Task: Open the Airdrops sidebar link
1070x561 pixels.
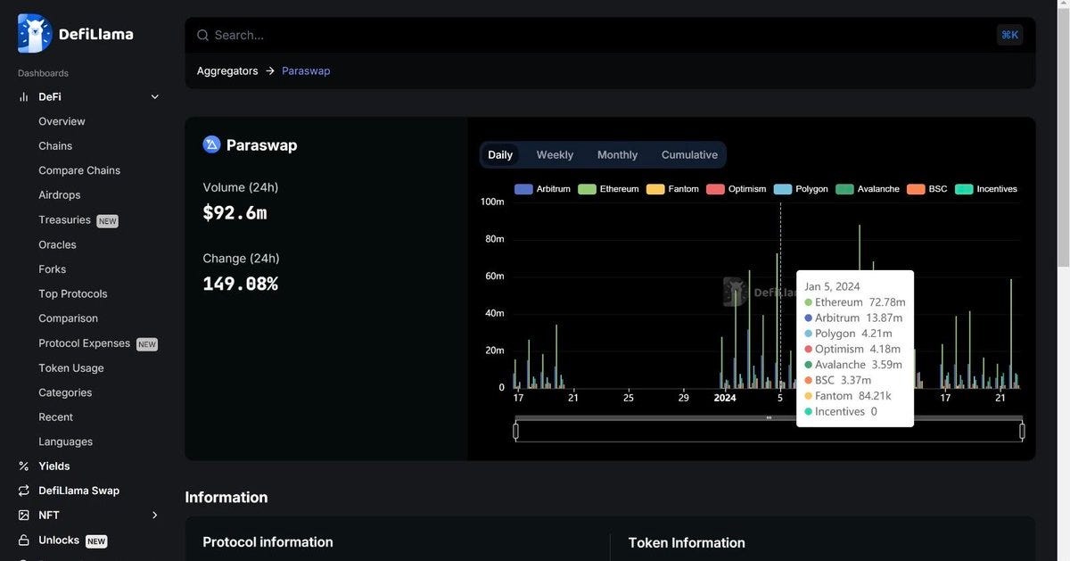Action: tap(60, 194)
